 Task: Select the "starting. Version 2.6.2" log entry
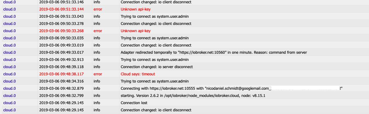tap(193, 96)
